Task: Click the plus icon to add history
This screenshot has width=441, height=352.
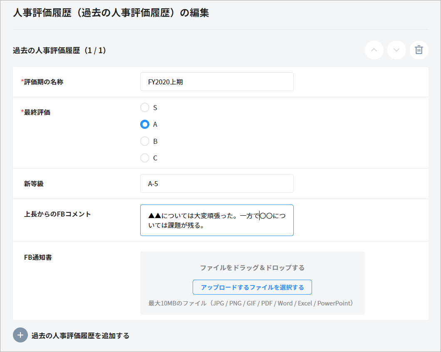Action: click(20, 335)
